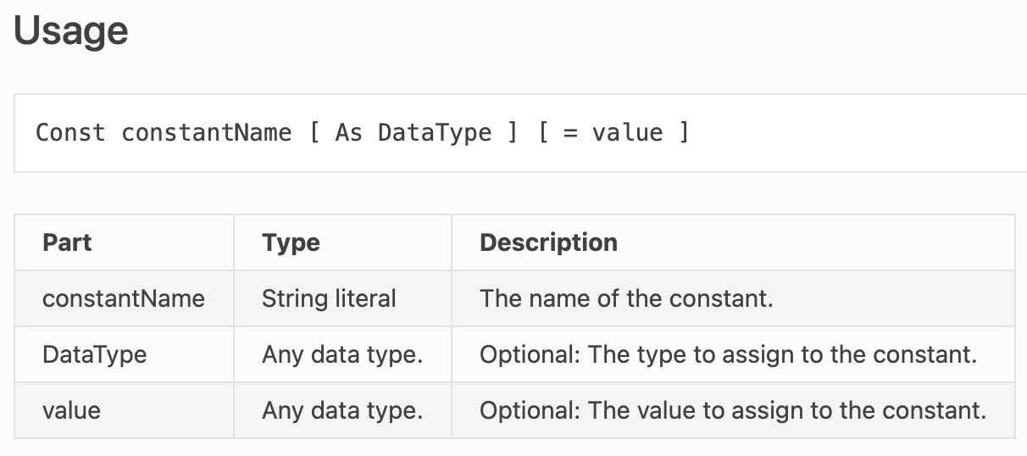Click DataType in the syntax line
Viewport: 1027px width, 456px height.
[x=435, y=133]
